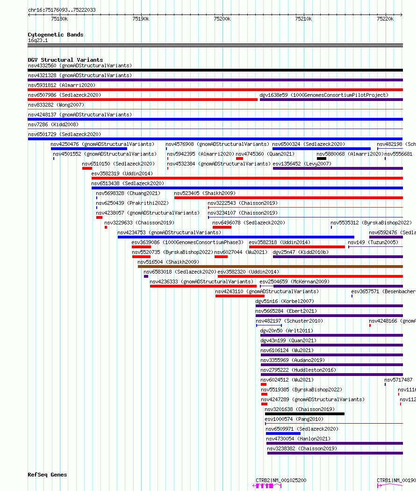Open dgv1638e59 (1000GenomesConsortiumPilotProject) variant
This screenshot has width=416, height=491.
coord(323,95)
